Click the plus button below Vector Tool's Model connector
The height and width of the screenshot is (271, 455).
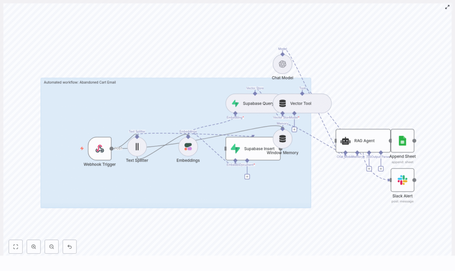294,129
